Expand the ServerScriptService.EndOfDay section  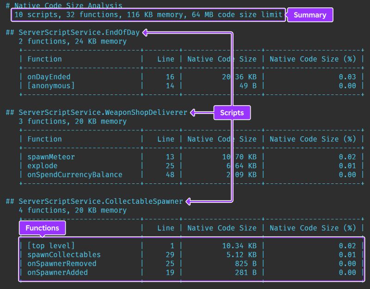(x=72, y=32)
